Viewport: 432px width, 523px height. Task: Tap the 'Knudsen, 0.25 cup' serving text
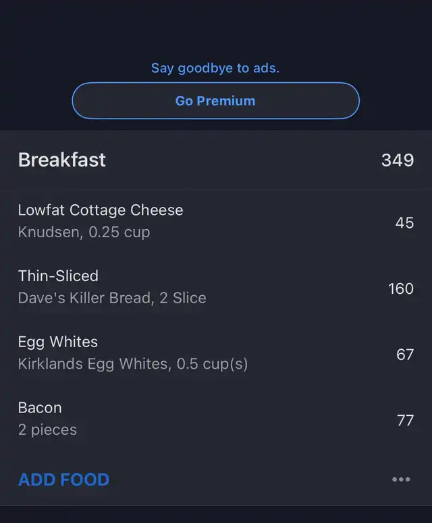(x=84, y=232)
